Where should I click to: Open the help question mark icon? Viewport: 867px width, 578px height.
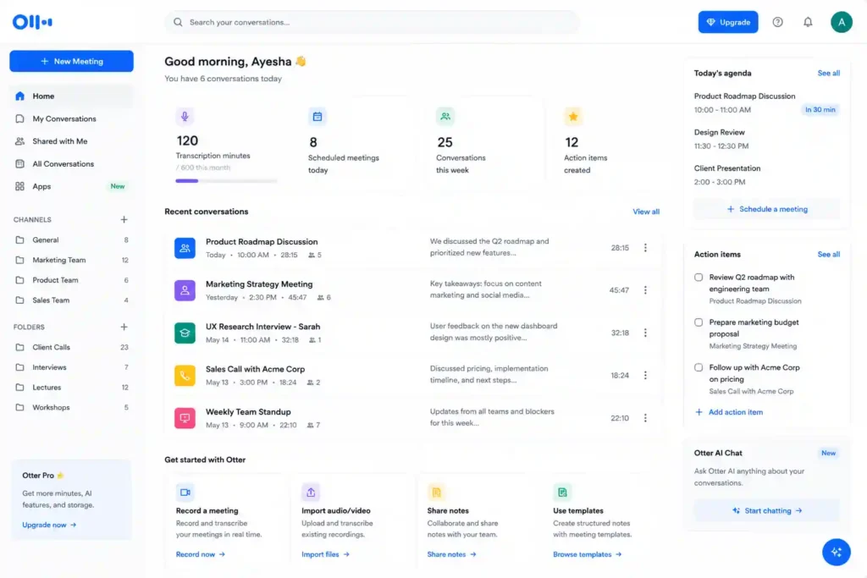pyautogui.click(x=777, y=22)
